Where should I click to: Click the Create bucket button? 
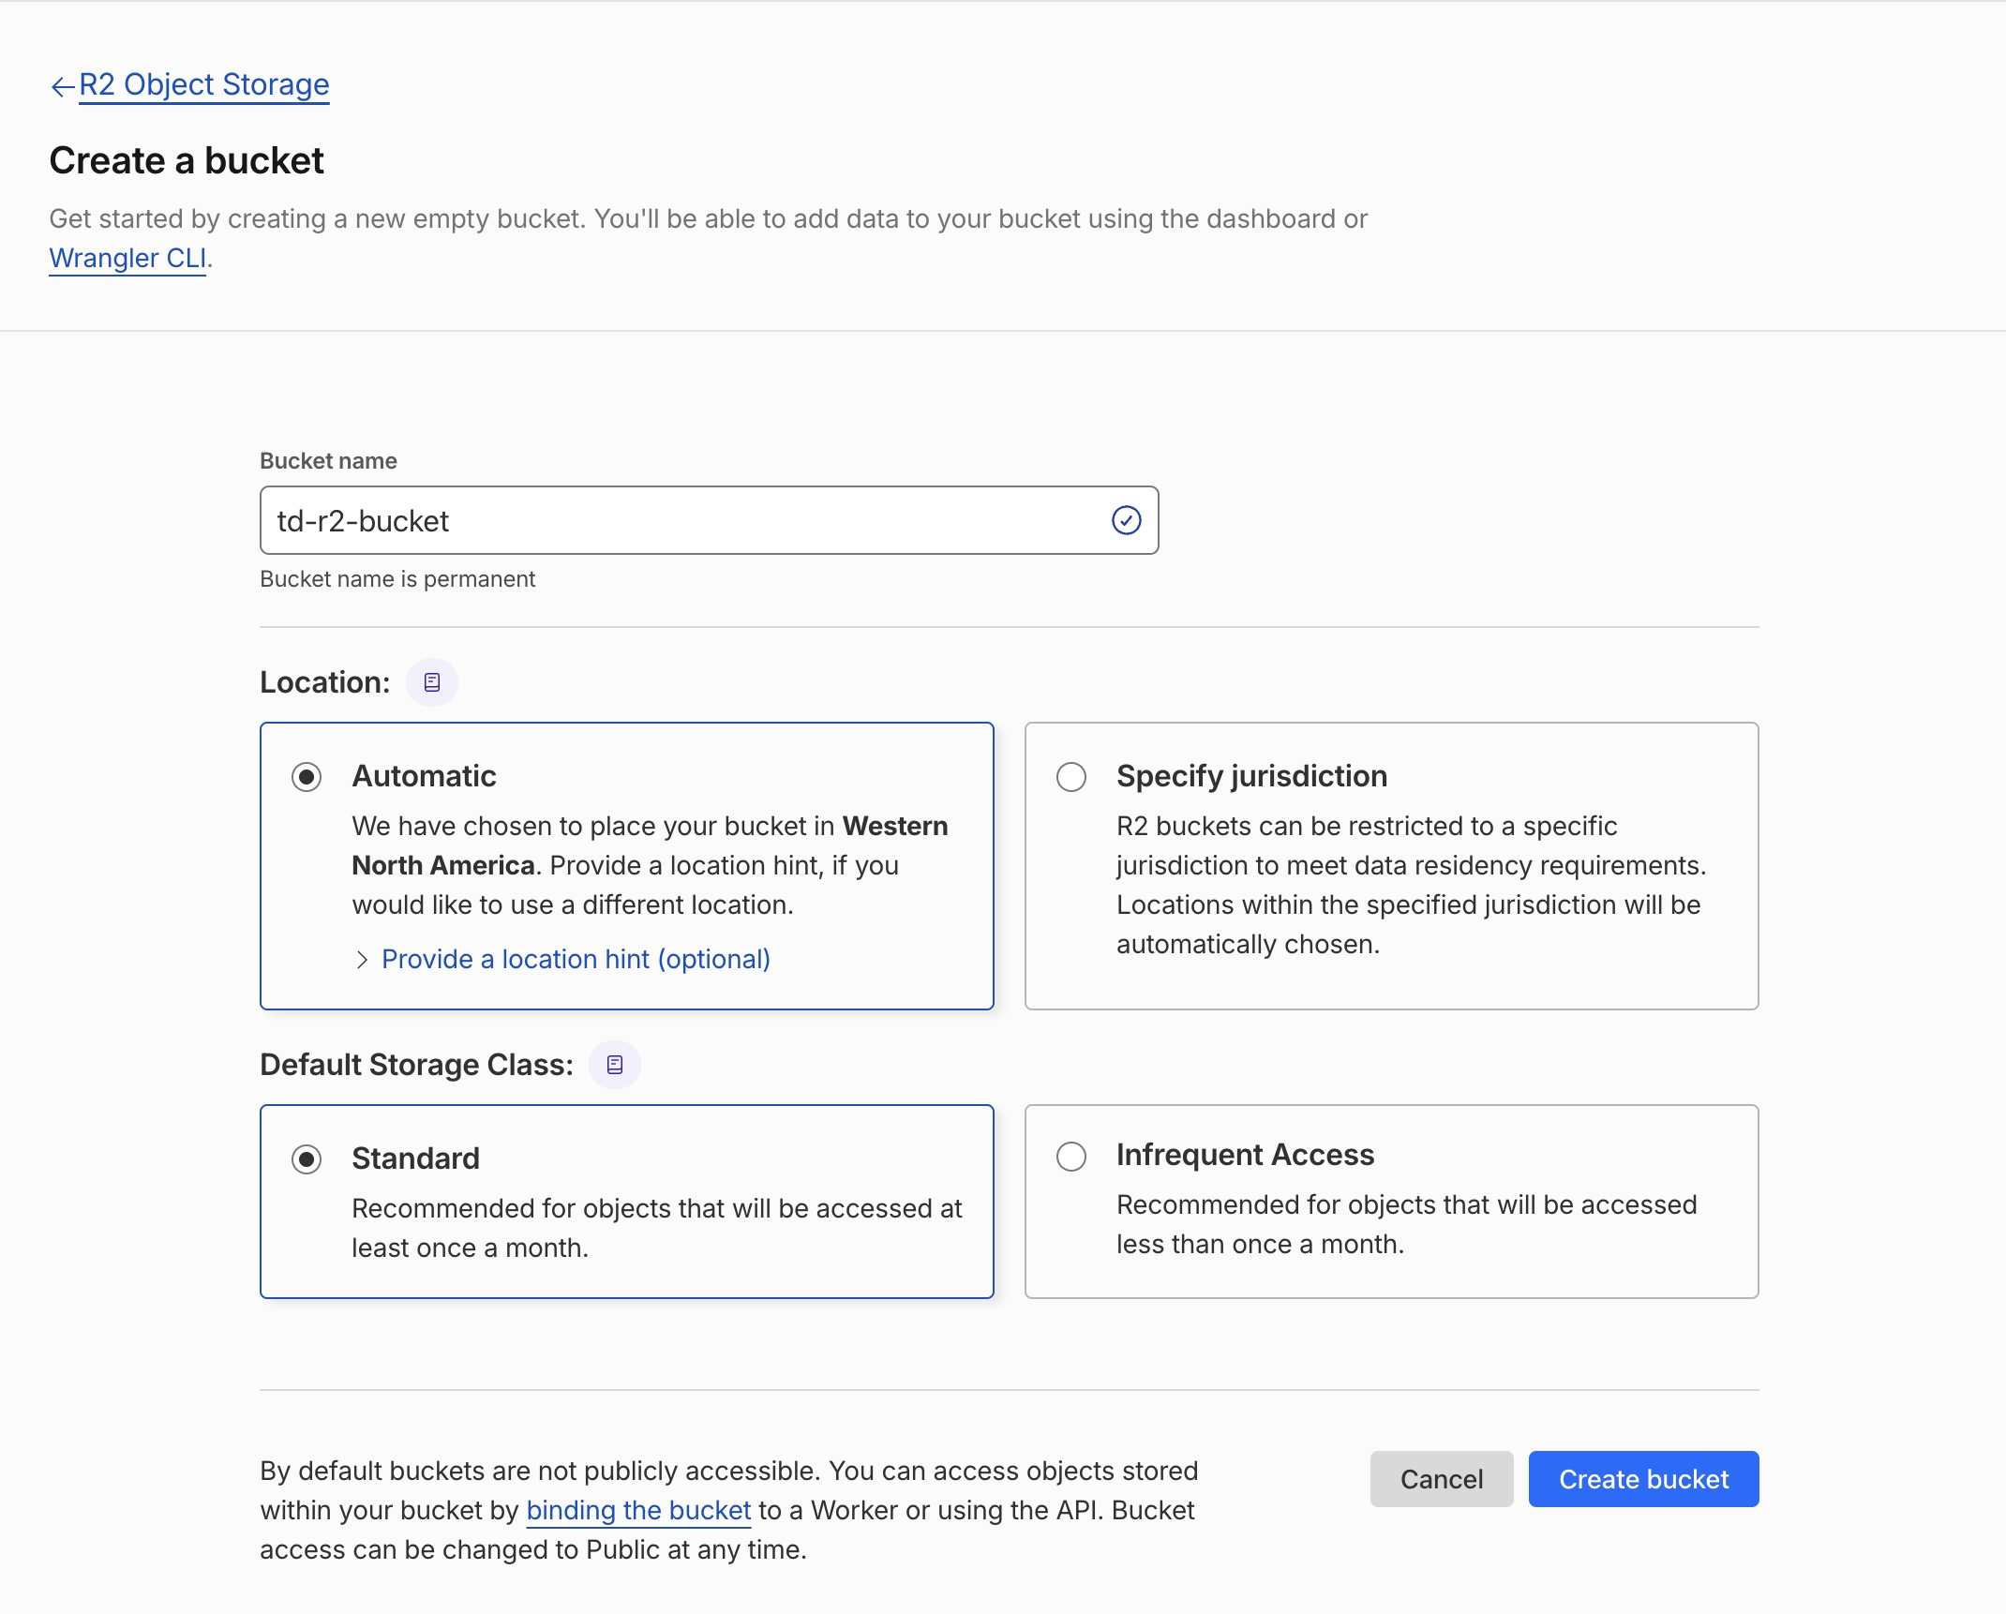(1643, 1479)
